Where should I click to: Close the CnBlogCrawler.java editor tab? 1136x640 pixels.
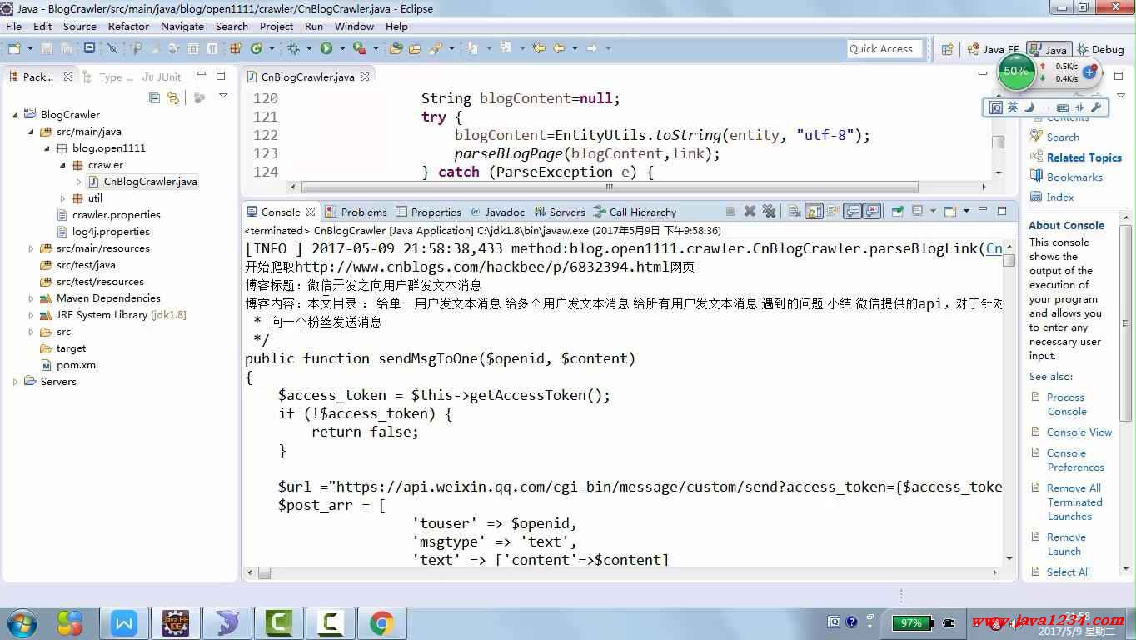[365, 76]
